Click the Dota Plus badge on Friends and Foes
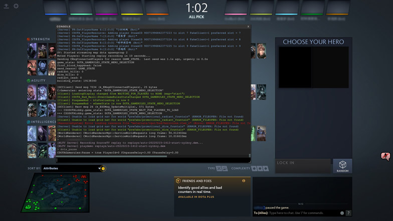The height and width of the screenshot is (221, 393). pos(178,180)
